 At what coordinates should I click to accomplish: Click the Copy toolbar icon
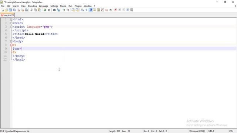tap(36, 10)
